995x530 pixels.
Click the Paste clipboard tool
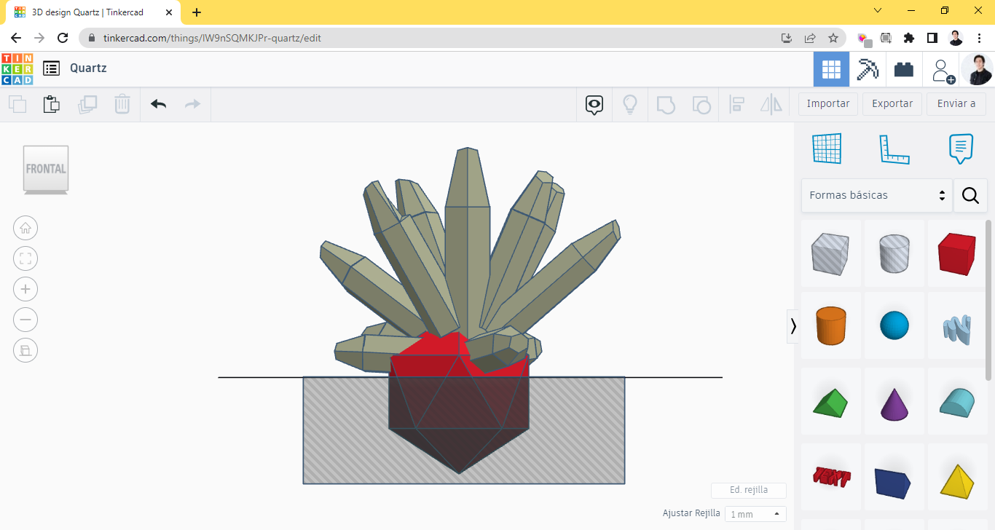point(52,104)
